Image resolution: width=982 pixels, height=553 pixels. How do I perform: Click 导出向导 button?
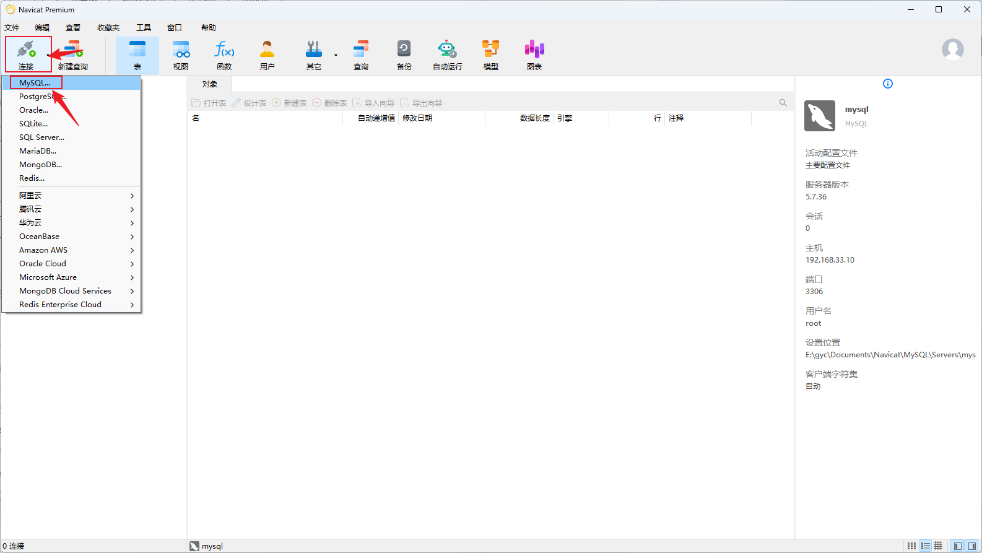pyautogui.click(x=421, y=103)
